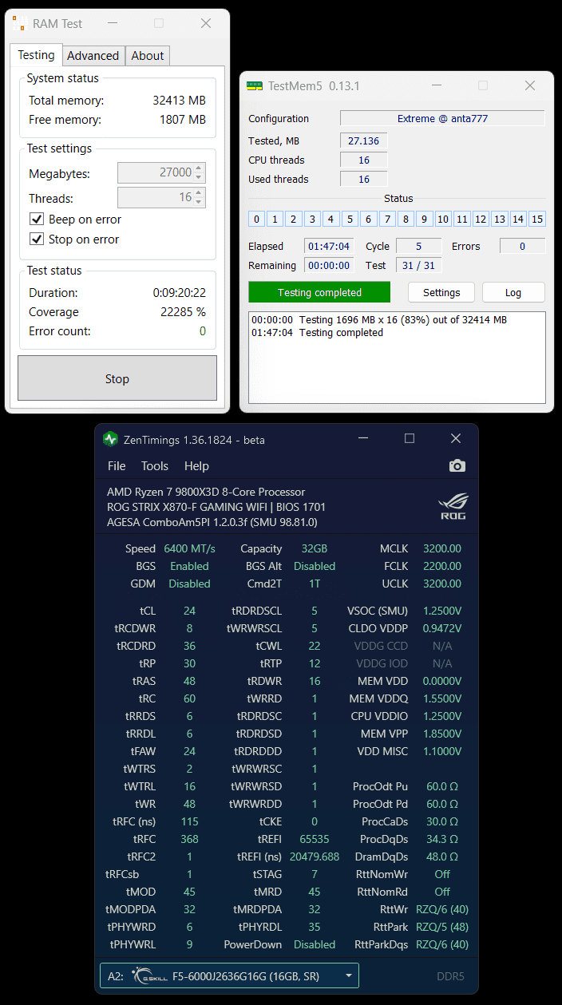Select thread status box 10 in TestMem5
562x1005 pixels.
pos(443,219)
